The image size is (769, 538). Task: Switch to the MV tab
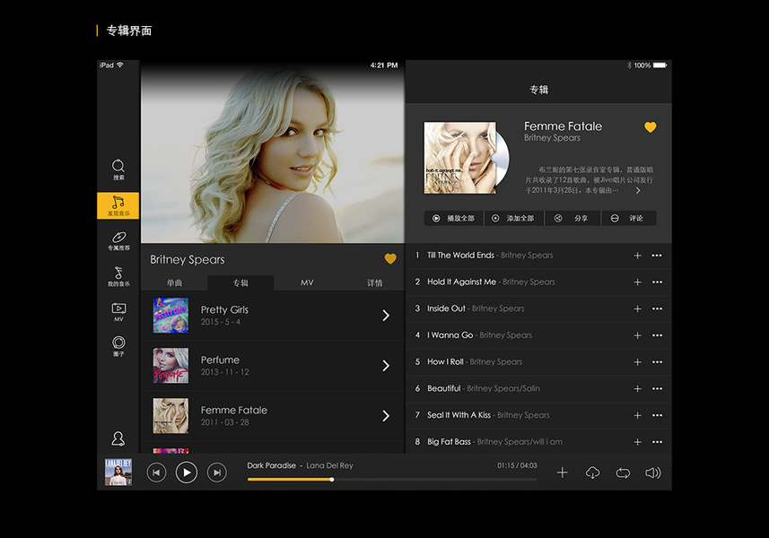(x=307, y=282)
